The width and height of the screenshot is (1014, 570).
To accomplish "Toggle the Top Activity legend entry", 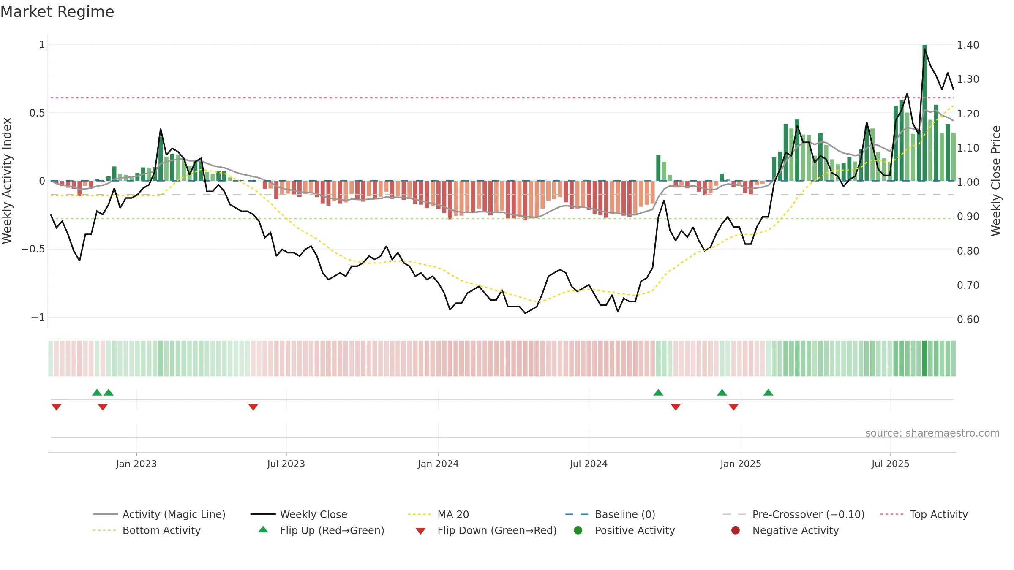I will (924, 514).
